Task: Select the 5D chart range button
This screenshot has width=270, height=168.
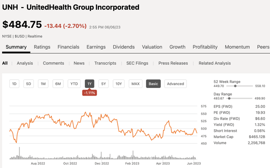Action: 29,84
